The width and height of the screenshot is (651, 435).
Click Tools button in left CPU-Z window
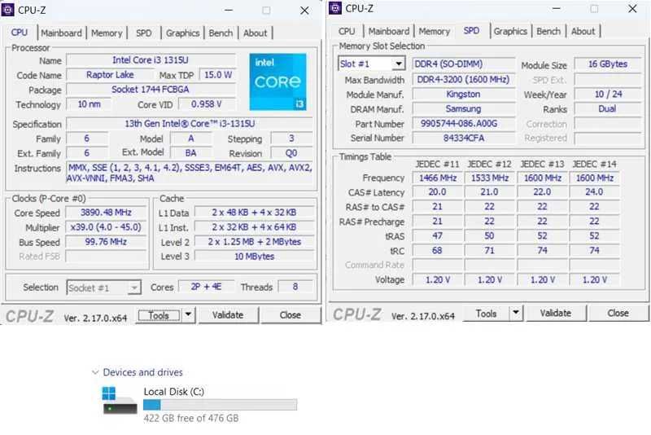coord(159,315)
